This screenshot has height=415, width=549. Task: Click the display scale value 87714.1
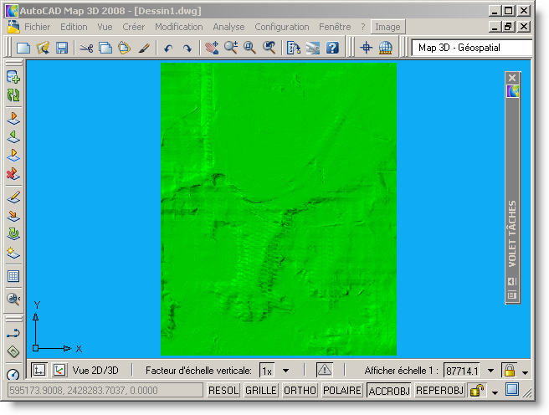[462, 371]
